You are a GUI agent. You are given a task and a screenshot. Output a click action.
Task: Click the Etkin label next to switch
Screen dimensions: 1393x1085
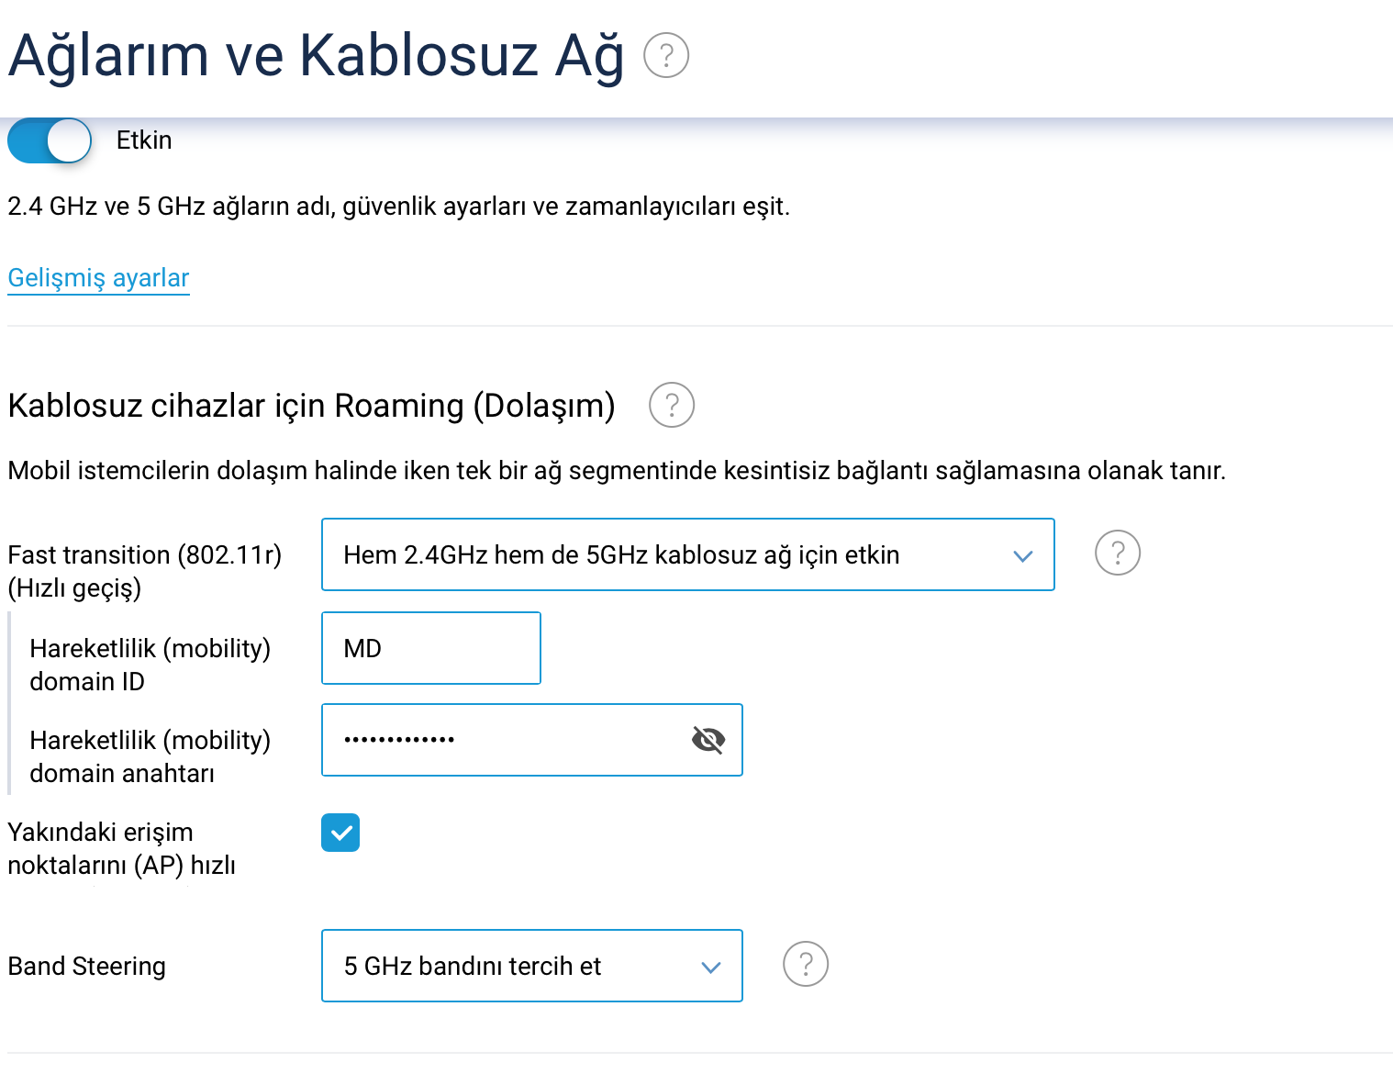(x=144, y=140)
